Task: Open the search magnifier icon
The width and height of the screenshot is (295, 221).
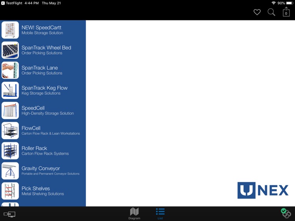Action: tap(271, 12)
